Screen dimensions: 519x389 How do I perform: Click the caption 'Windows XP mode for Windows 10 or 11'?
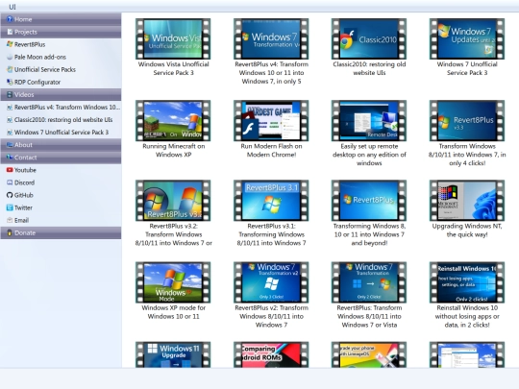pos(173,312)
